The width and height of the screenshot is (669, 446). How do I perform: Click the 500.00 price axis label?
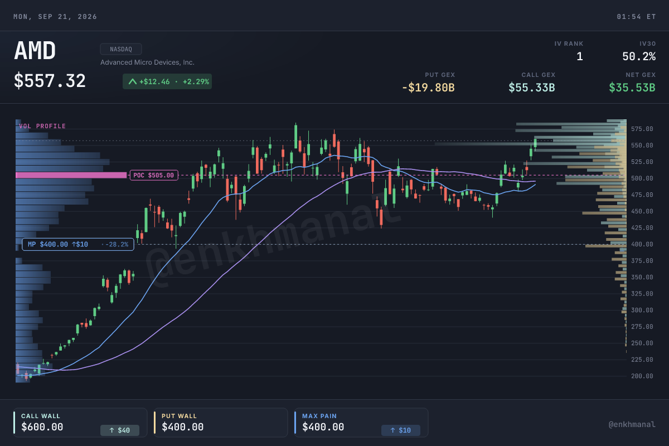click(x=642, y=178)
